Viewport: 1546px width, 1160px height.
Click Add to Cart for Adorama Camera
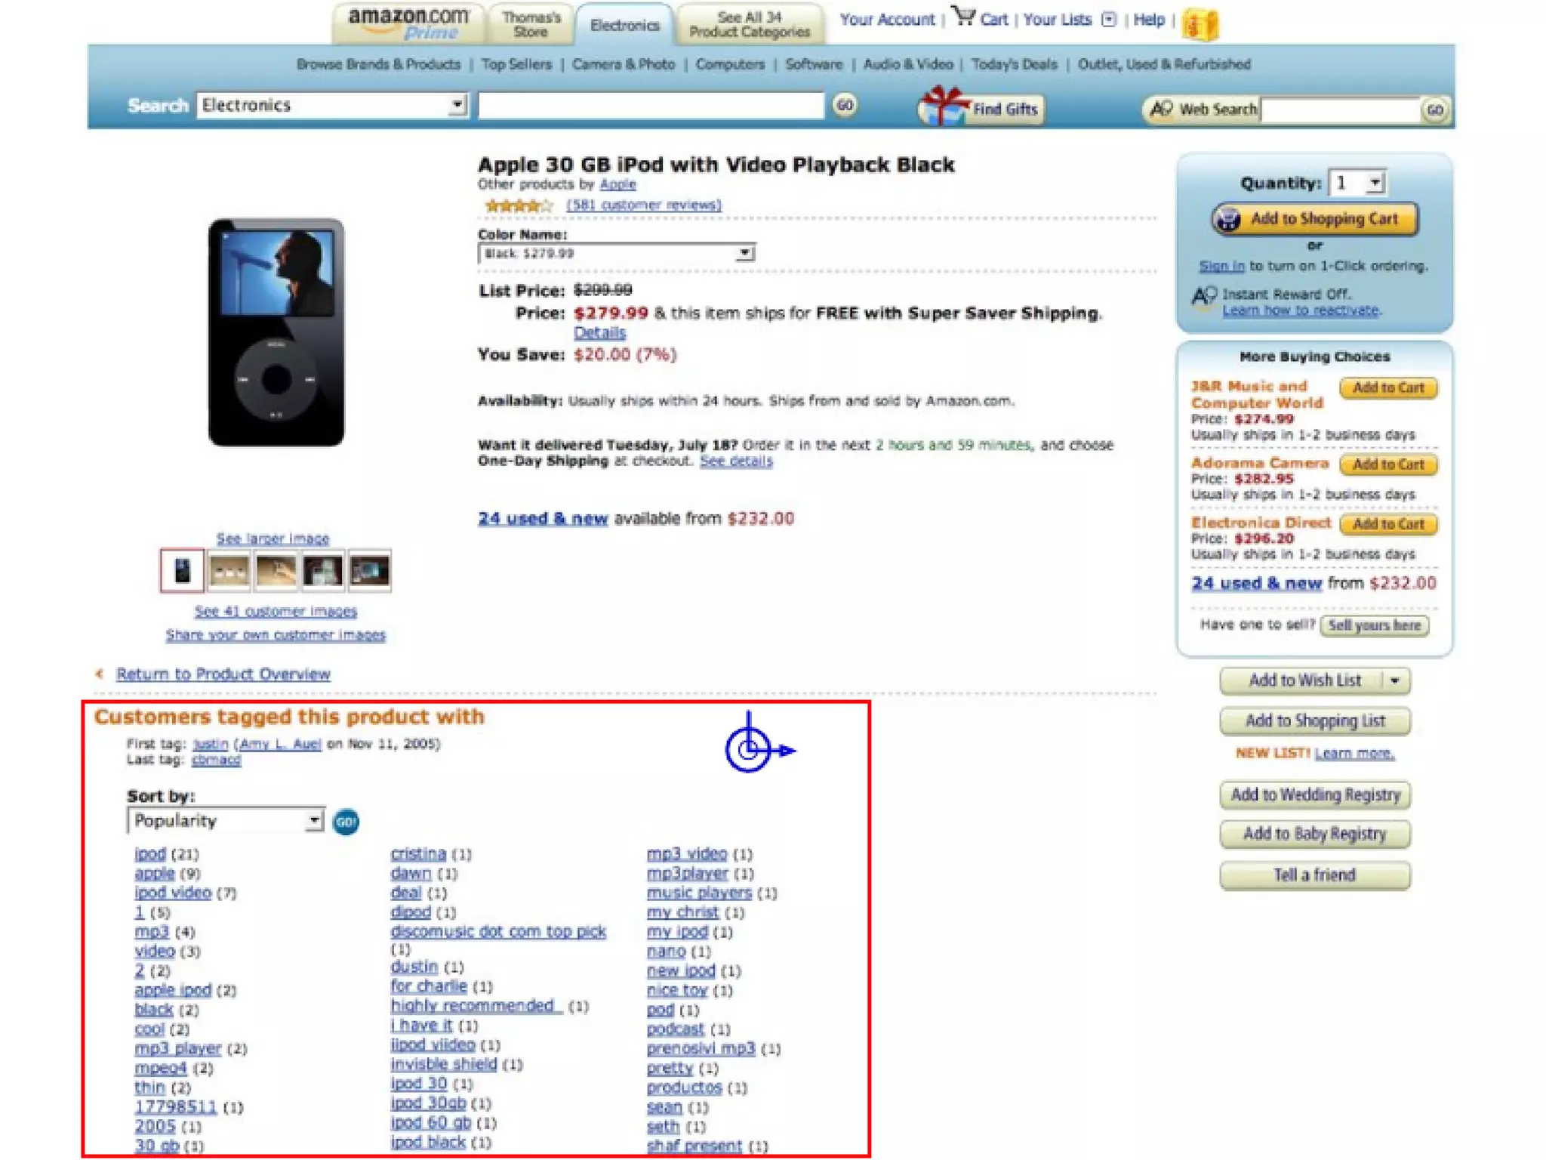pos(1387,464)
